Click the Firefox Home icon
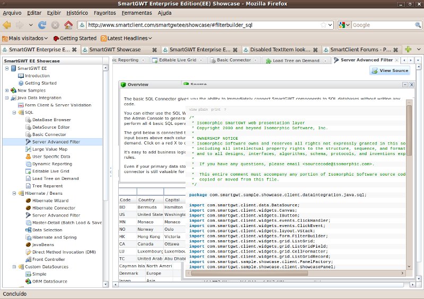Screen dimensions: 424x299 68,25
